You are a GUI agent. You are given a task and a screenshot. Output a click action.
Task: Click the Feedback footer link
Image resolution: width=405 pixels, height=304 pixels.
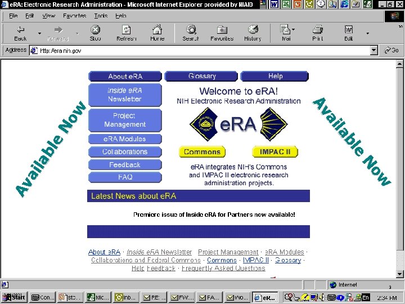(161, 269)
